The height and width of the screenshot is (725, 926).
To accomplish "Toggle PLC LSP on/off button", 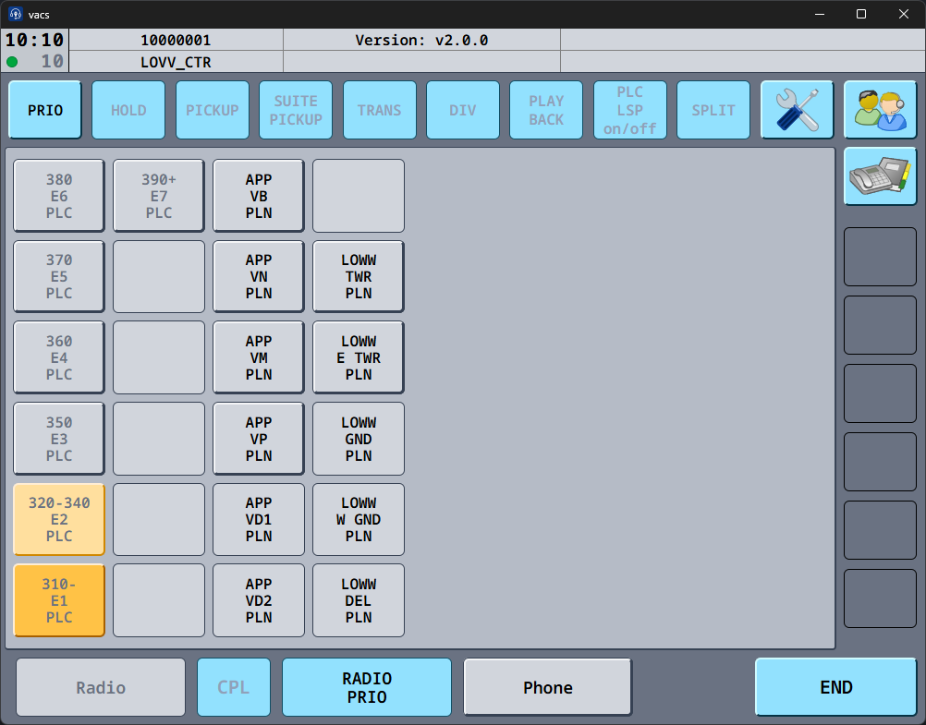I will point(629,111).
